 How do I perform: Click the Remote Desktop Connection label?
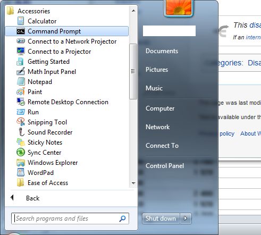(x=68, y=102)
